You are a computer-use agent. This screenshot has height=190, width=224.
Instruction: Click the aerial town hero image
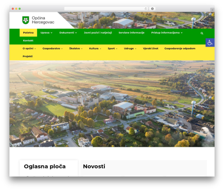(x=112, y=104)
